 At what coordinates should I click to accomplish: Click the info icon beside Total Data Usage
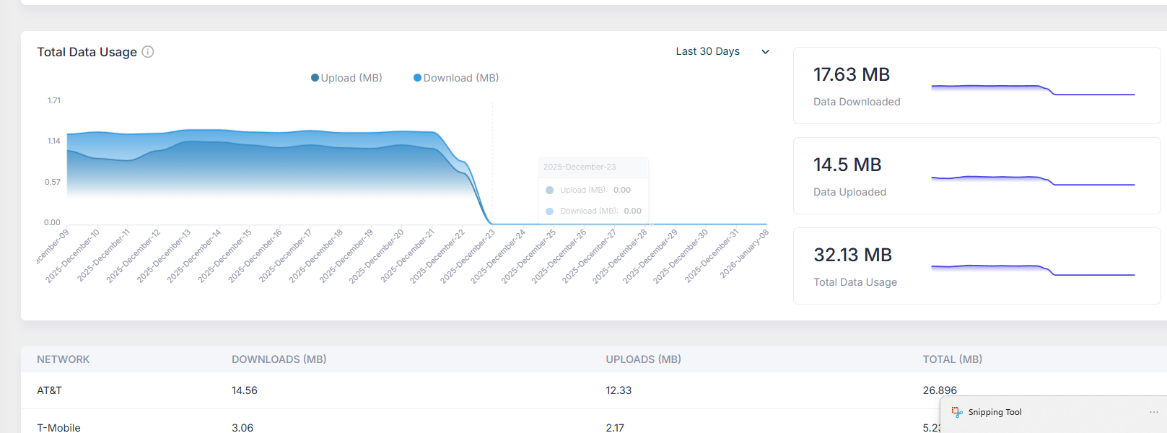point(148,52)
